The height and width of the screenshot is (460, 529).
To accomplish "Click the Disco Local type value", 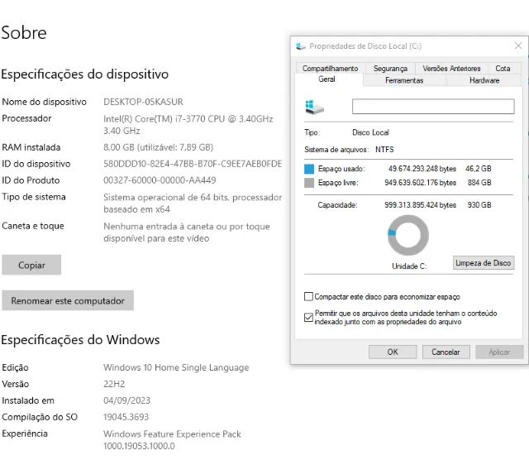I will click(370, 132).
